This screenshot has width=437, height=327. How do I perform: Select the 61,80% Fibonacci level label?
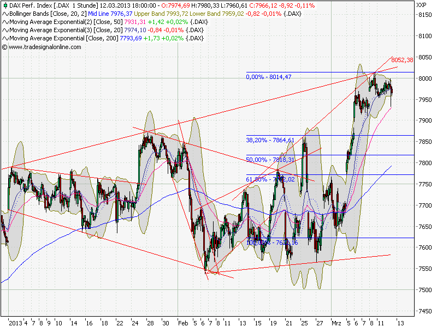tap(270, 180)
